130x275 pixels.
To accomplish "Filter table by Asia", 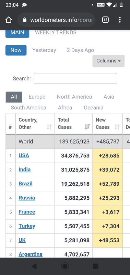I will point(109,97).
